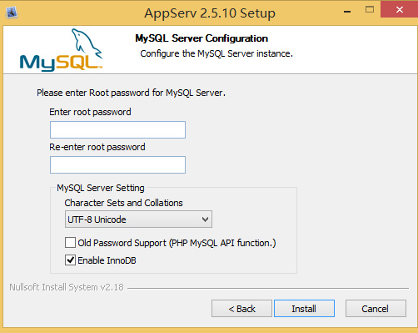Minimize the AppServ Setup window
418x333 pixels.
tap(347, 11)
